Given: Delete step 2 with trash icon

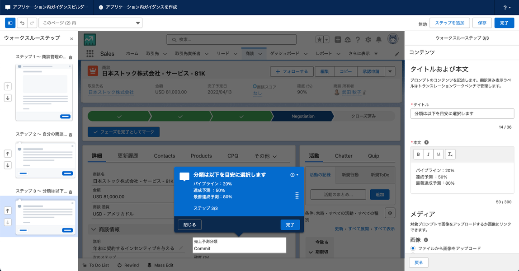Looking at the screenshot, I should tap(71, 135).
